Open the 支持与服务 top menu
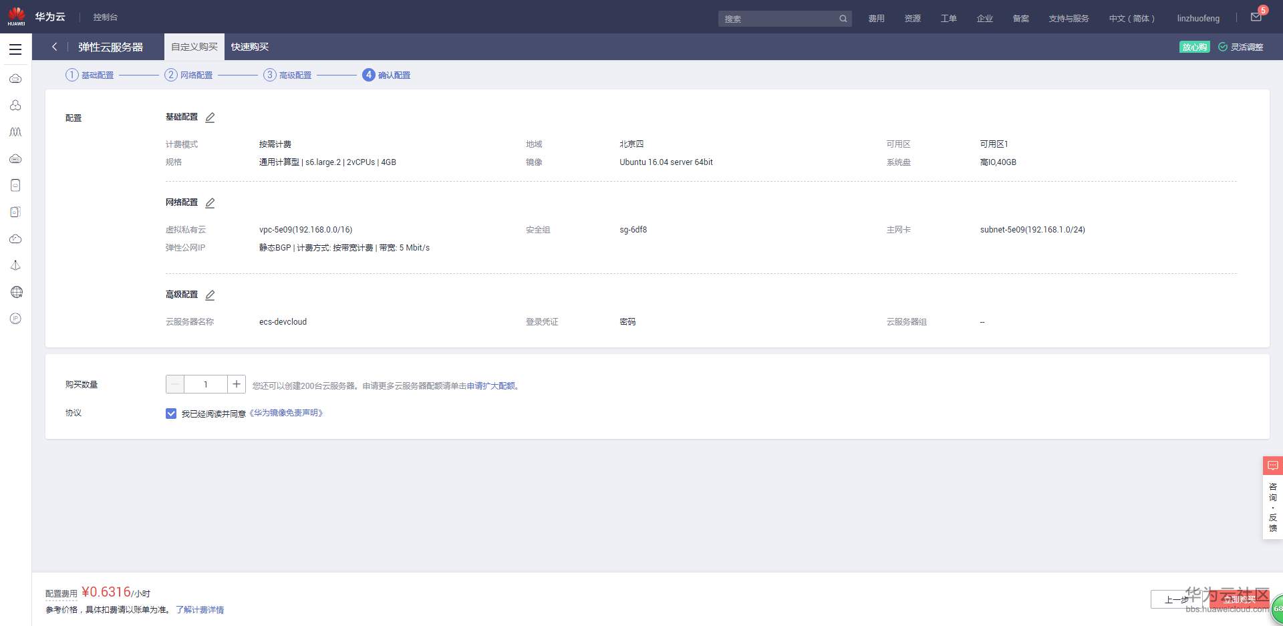The width and height of the screenshot is (1283, 626). coord(1068,19)
